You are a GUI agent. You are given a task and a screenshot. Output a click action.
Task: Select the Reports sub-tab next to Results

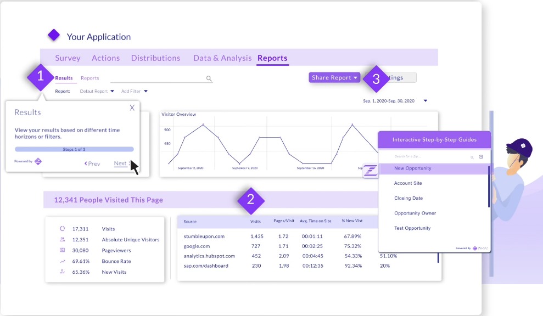pyautogui.click(x=89, y=78)
